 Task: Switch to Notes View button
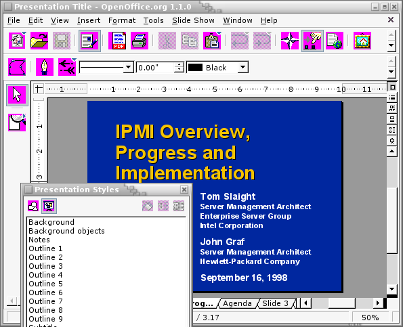pos(392,119)
